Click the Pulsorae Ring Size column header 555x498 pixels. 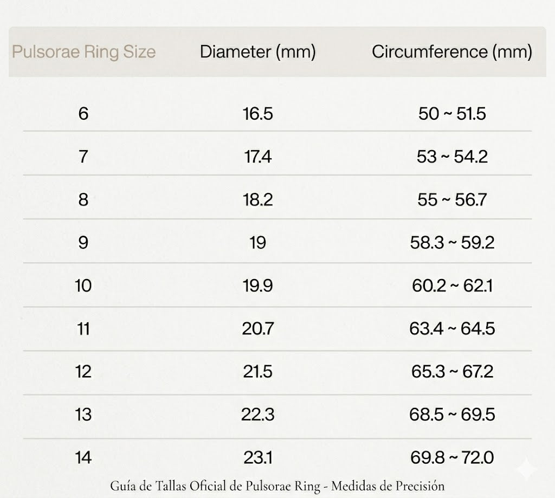coord(84,52)
